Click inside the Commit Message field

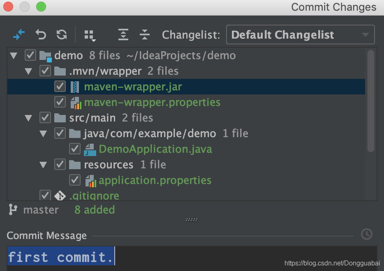tap(164, 256)
